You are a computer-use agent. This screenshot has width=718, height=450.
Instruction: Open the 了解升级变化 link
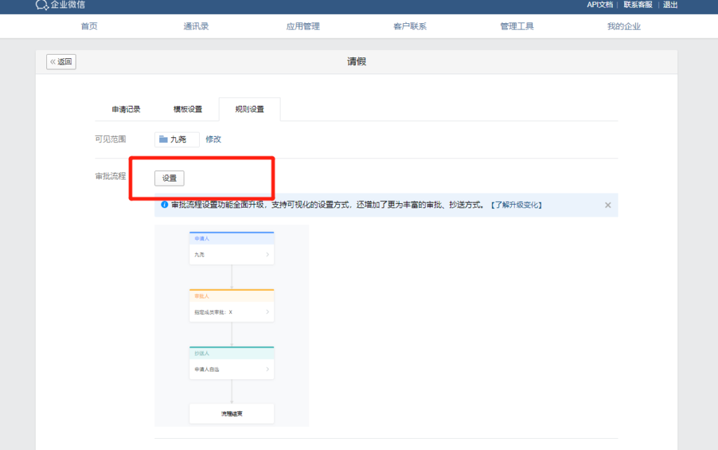tap(515, 205)
